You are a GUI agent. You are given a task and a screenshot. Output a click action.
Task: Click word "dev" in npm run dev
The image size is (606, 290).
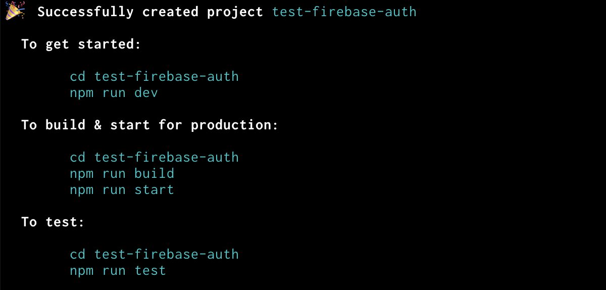pyautogui.click(x=146, y=93)
